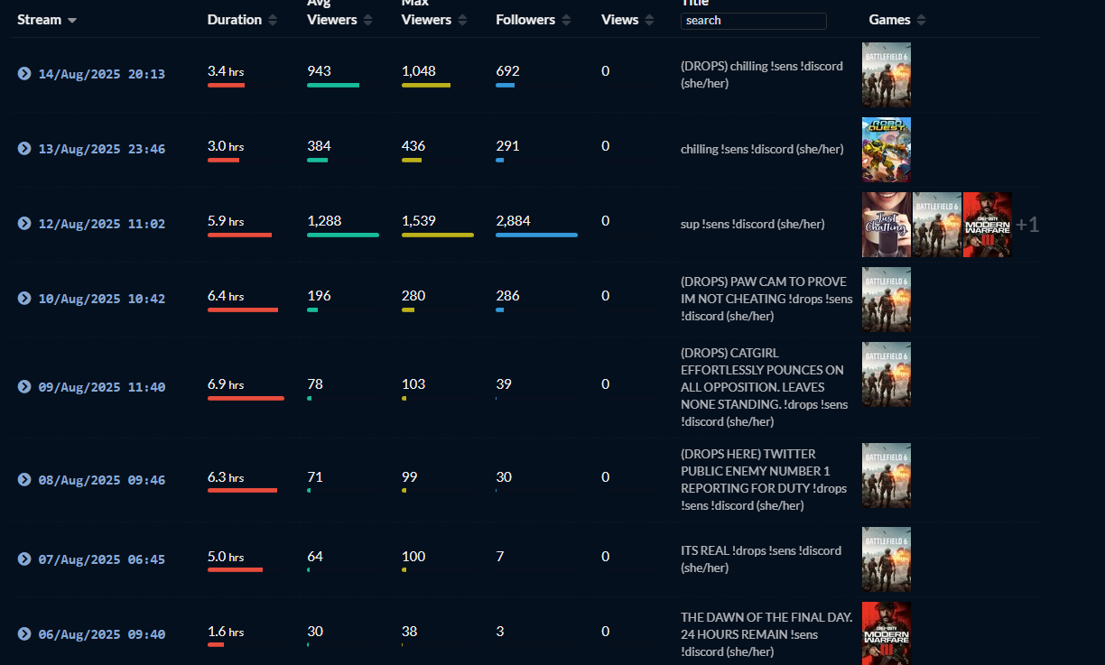Click the 436 max viewers value
1105x665 pixels.
click(413, 145)
